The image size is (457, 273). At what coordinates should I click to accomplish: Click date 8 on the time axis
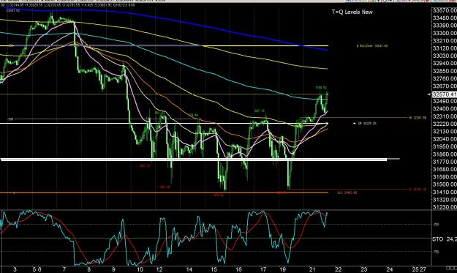click(88, 269)
